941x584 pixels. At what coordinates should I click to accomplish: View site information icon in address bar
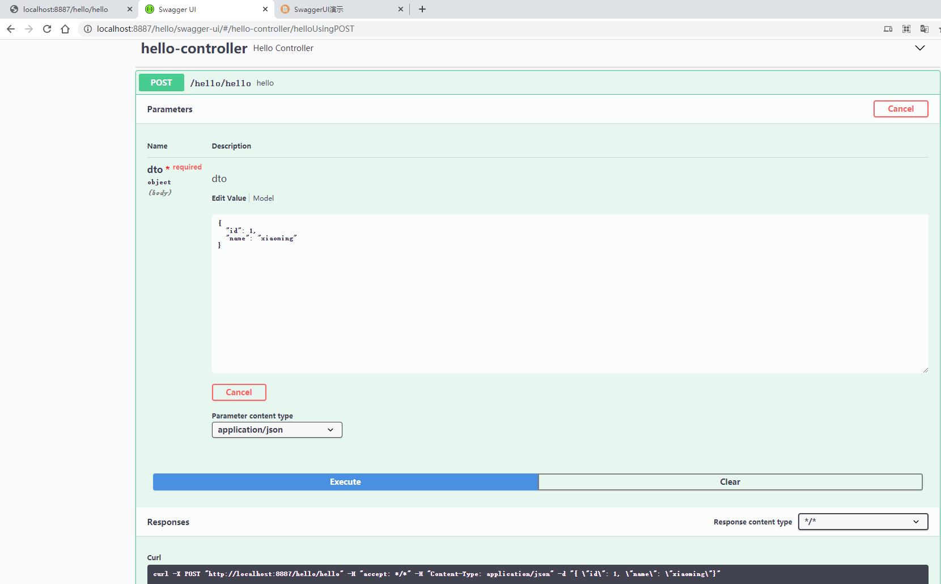(88, 29)
